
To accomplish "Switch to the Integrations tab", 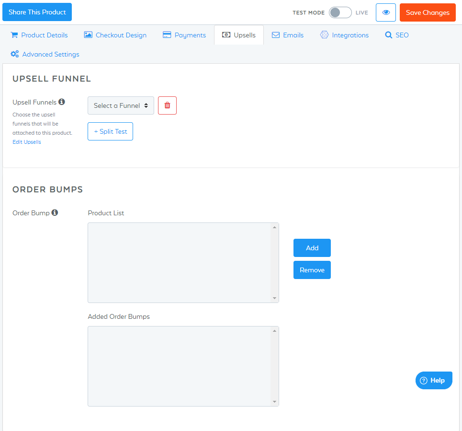I will [x=344, y=35].
